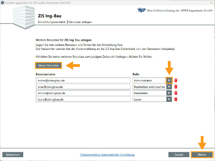The image size is (215, 161).
Task: Click the WPM logo in the header
Action: click(141, 10)
